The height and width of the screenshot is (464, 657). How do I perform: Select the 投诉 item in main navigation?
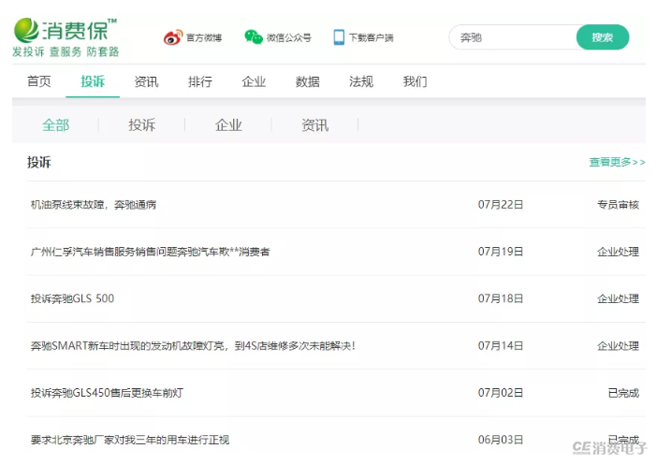[93, 81]
